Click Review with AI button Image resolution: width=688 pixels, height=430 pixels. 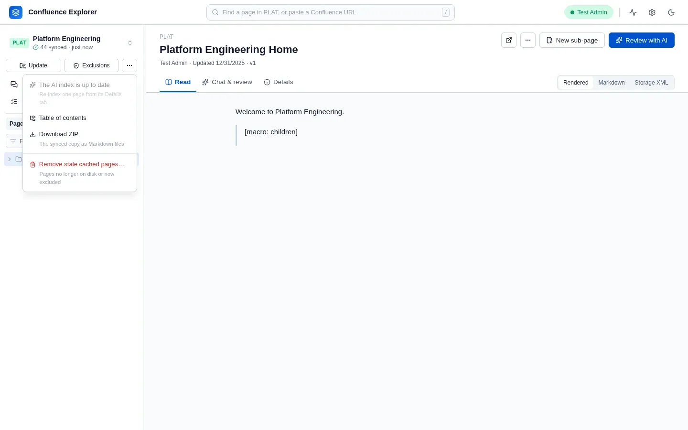pos(642,40)
